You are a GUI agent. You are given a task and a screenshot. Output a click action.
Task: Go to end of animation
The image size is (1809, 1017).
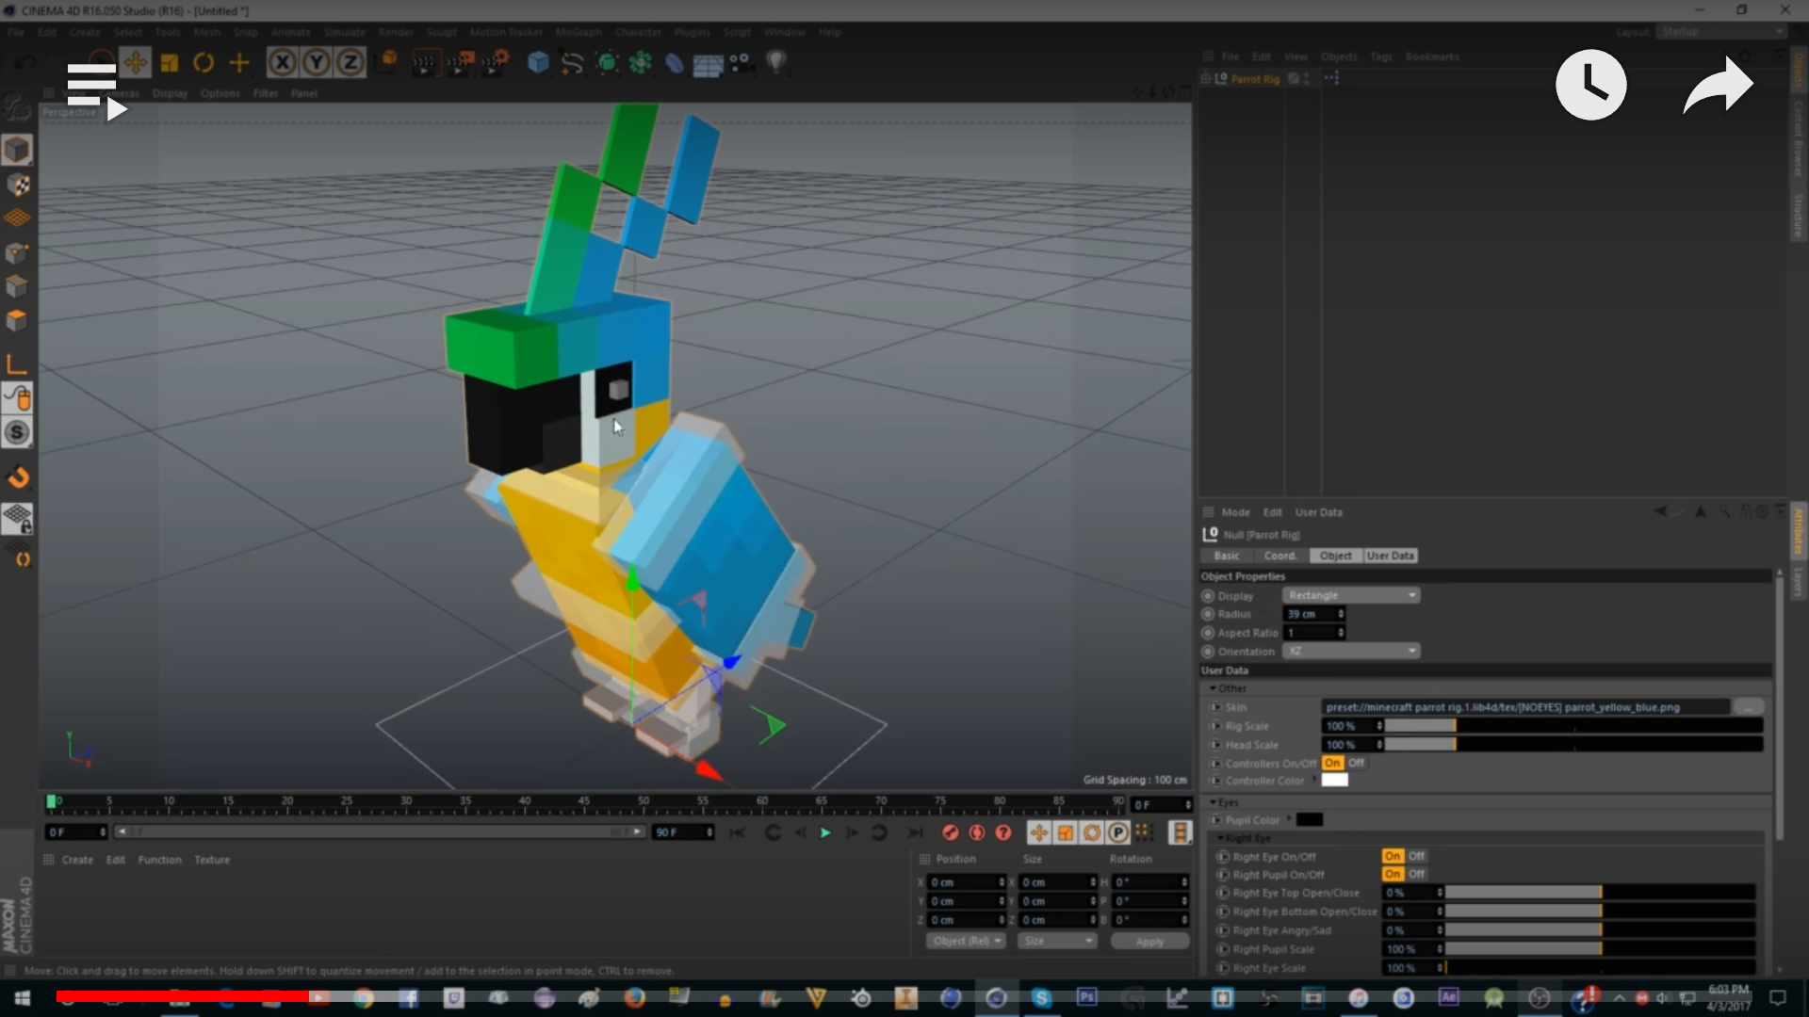coord(915,832)
